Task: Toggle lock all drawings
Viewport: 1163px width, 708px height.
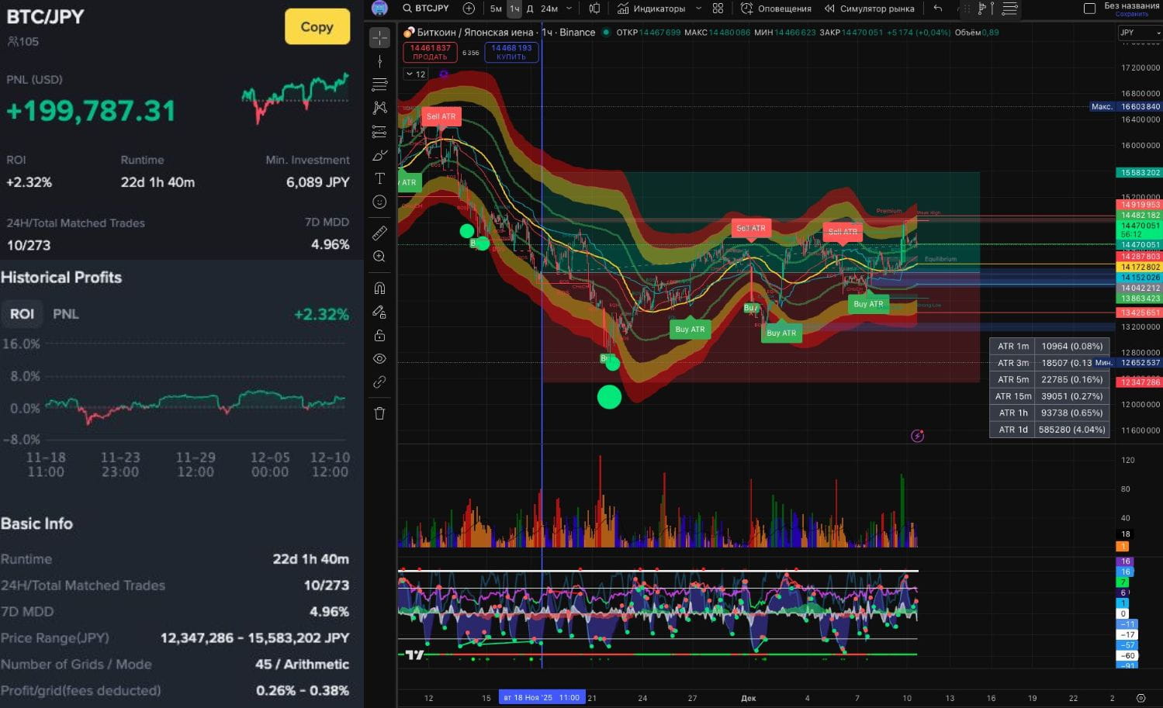Action: coord(379,335)
